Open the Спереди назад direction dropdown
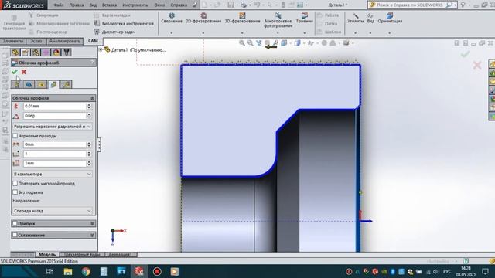Screen dimensions: 495x278 (53, 211)
